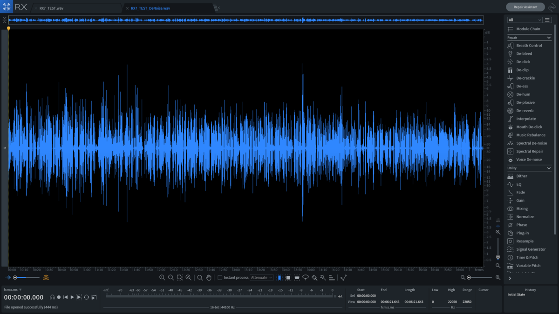Viewport: 559px width, 314px height.
Task: Open the De-reverb module
Action: [x=529, y=111]
